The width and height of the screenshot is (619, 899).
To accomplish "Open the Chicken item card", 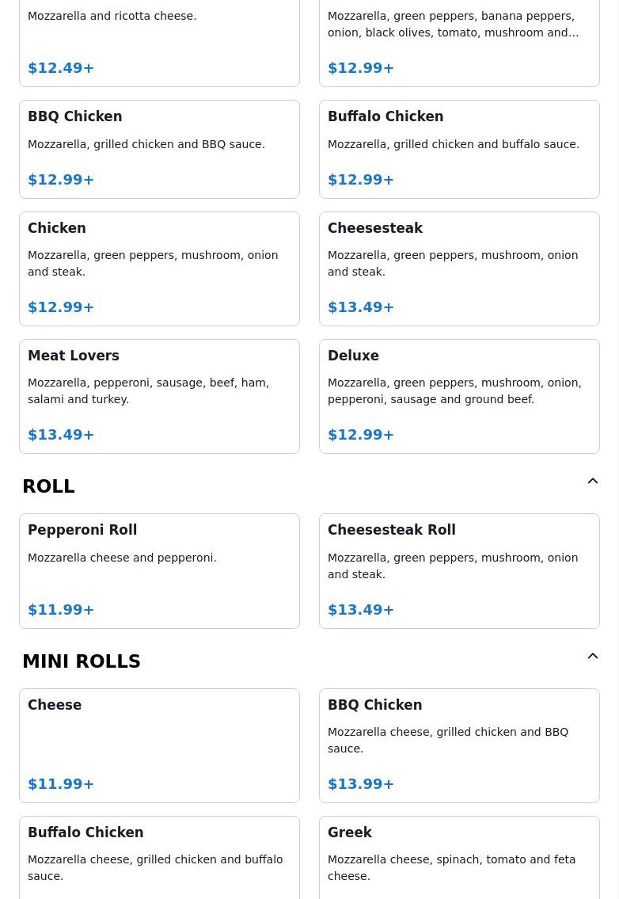I will click(159, 269).
